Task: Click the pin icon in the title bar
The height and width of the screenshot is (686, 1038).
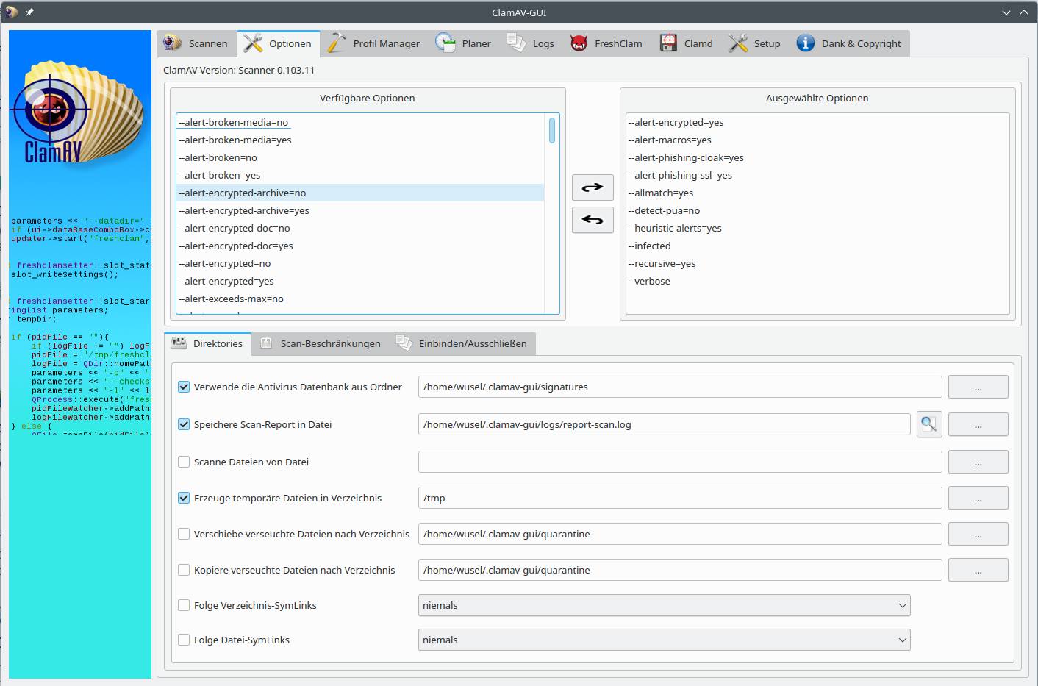Action: (x=29, y=11)
